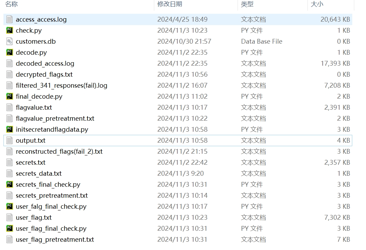This screenshot has width=366, height=250.
Task: Click the flagvalue.txt file icon
Action: (9, 107)
